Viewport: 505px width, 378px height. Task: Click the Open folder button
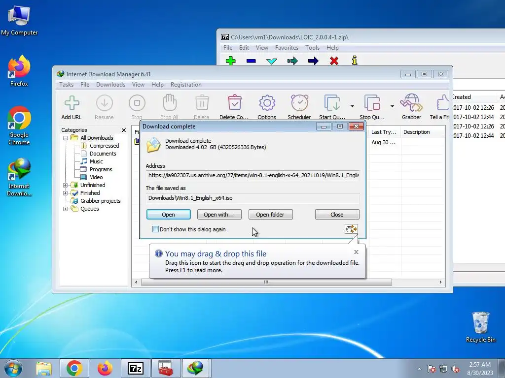pyautogui.click(x=271, y=215)
